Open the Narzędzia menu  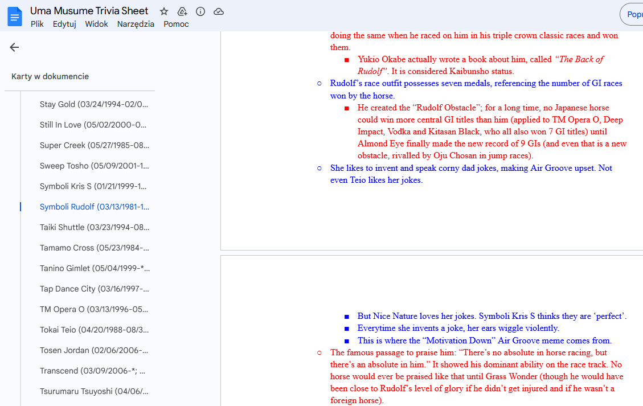(x=136, y=24)
